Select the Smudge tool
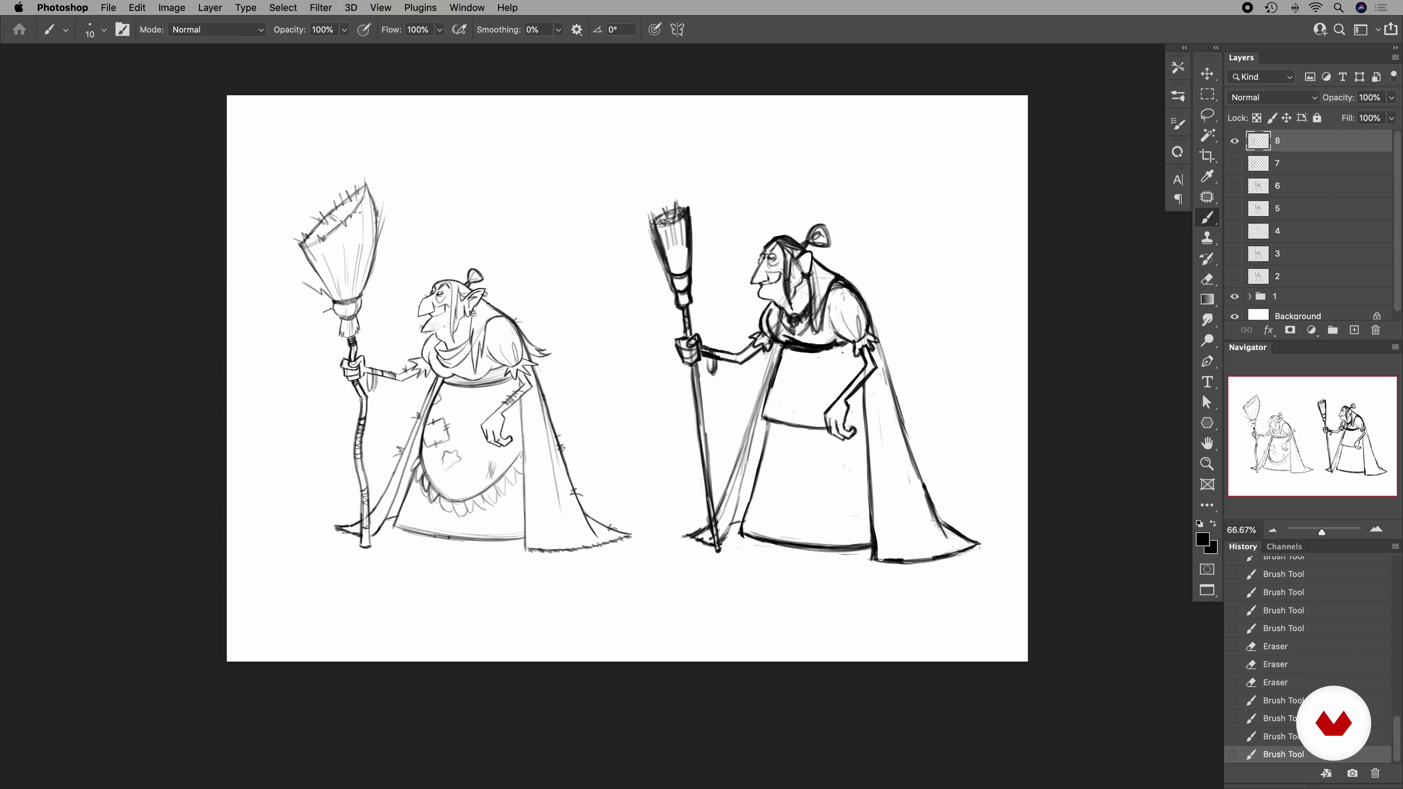The height and width of the screenshot is (789, 1403). pos(1207,320)
